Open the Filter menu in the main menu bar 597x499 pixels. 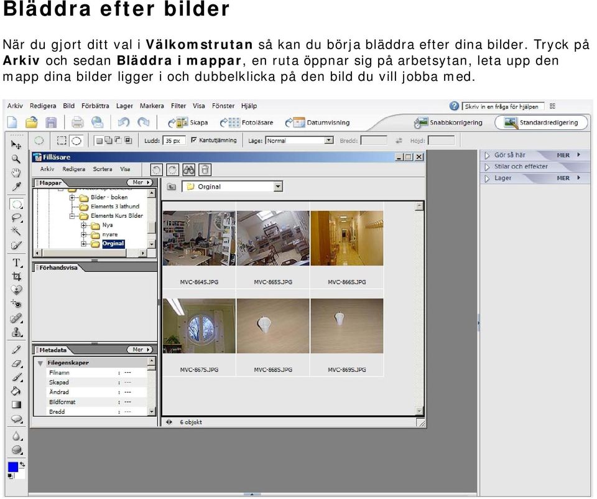point(178,106)
